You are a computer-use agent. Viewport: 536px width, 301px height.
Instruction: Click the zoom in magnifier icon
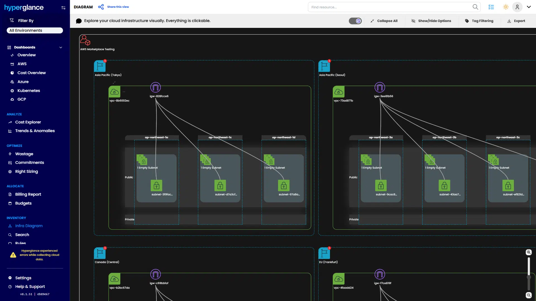click(x=528, y=252)
